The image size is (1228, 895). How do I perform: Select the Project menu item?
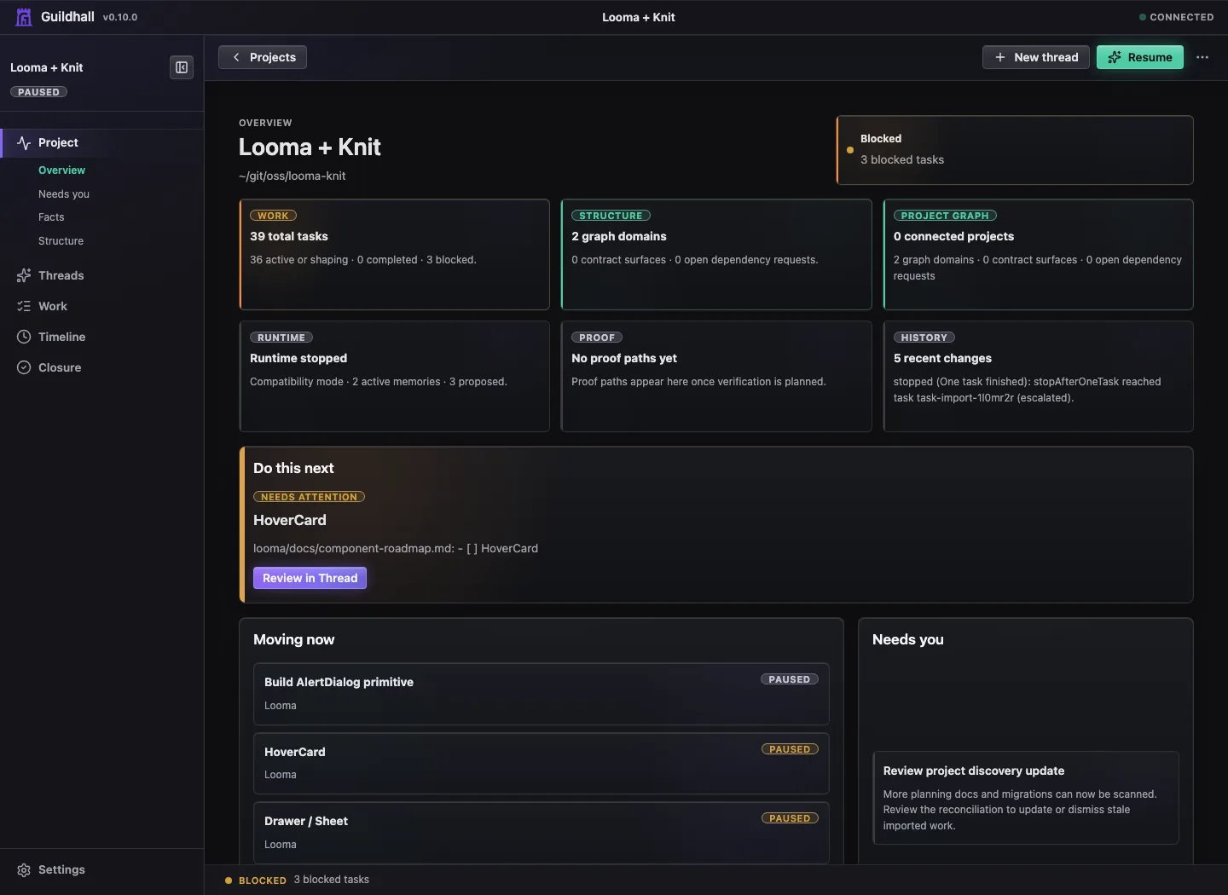[x=101, y=142]
